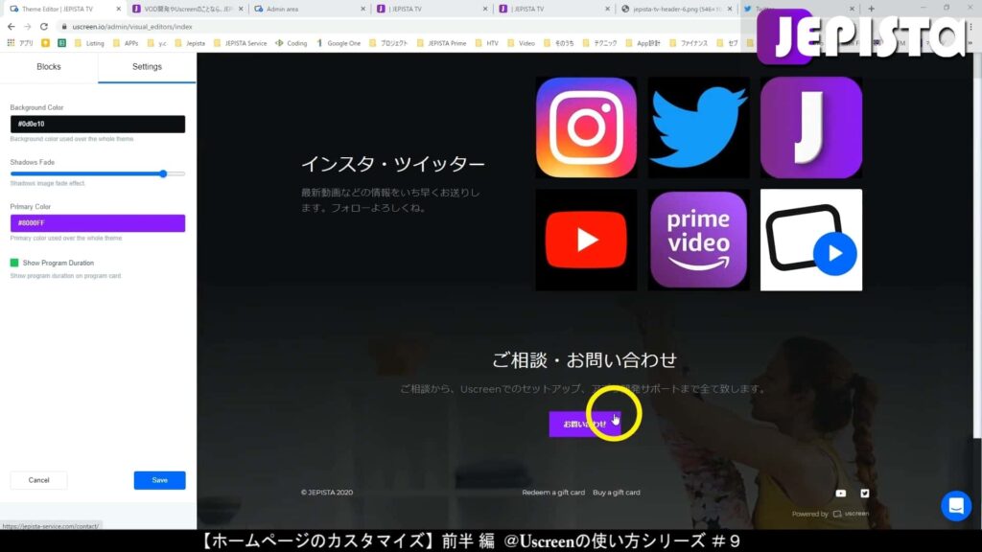Open the Jepista bookmarks folder

pyautogui.click(x=190, y=43)
